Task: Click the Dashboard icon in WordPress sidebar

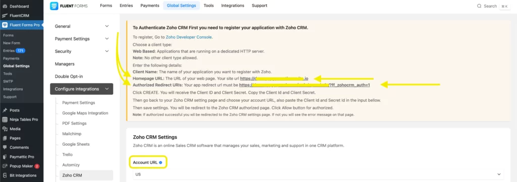Action: (5, 6)
